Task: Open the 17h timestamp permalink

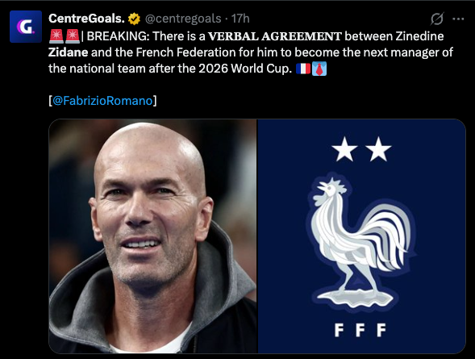Action: tap(240, 19)
